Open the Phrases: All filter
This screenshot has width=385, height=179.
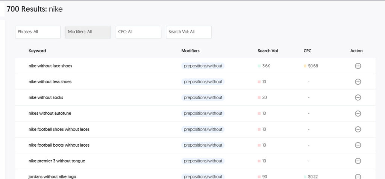click(x=38, y=32)
